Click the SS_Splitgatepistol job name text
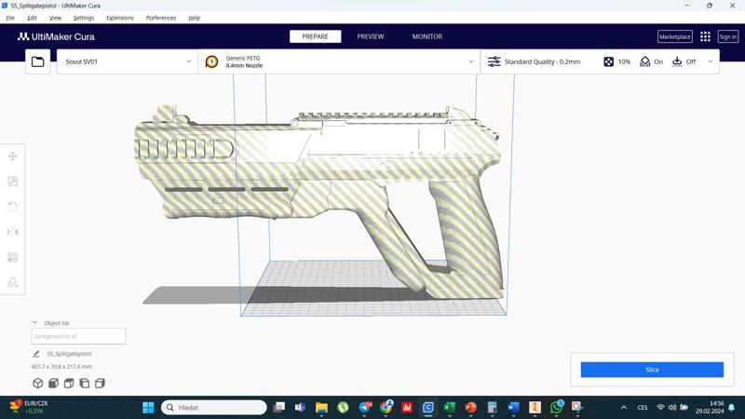 pyautogui.click(x=69, y=354)
